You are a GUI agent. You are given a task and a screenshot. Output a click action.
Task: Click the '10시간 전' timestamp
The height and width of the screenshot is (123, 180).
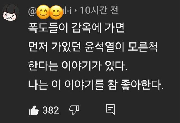99,11
